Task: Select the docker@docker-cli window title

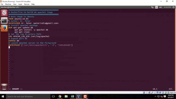Action: [11, 7]
